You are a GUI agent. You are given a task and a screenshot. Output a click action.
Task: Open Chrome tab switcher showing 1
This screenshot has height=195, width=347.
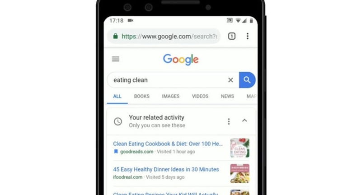tap(232, 36)
